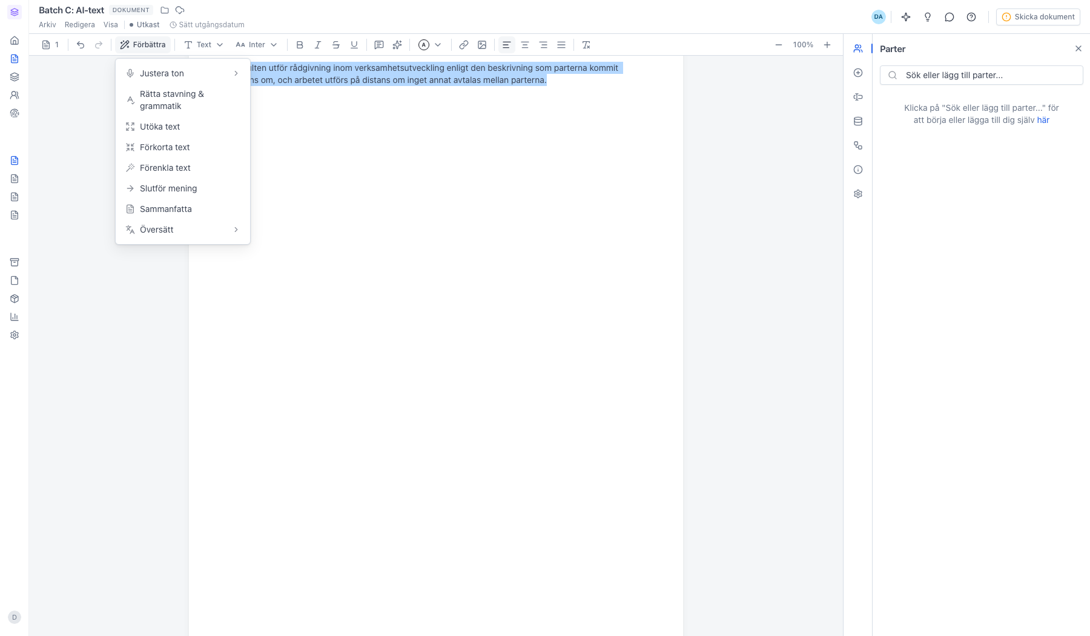Click the info icon in right rail
This screenshot has height=636, width=1090.
pos(858,170)
